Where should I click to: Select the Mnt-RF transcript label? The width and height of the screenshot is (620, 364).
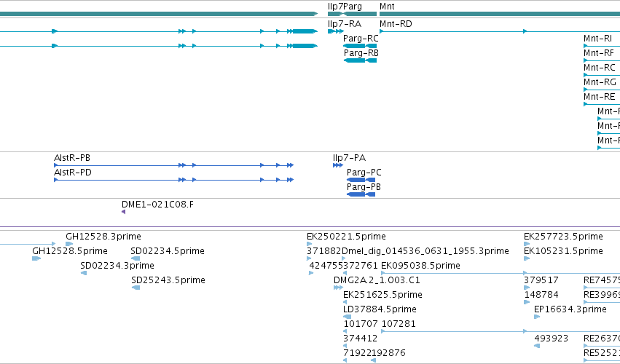pos(599,53)
